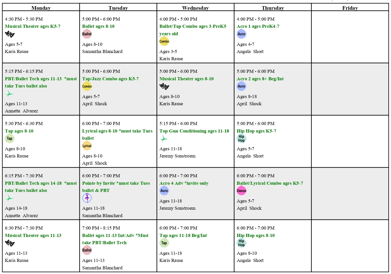Open Acro 2 ages 8+ Beg/Int class link

[260, 79]
